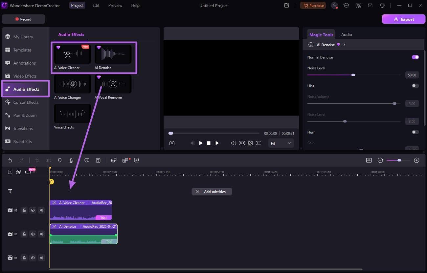Hide track 03 with the eye icon

click(x=33, y=210)
